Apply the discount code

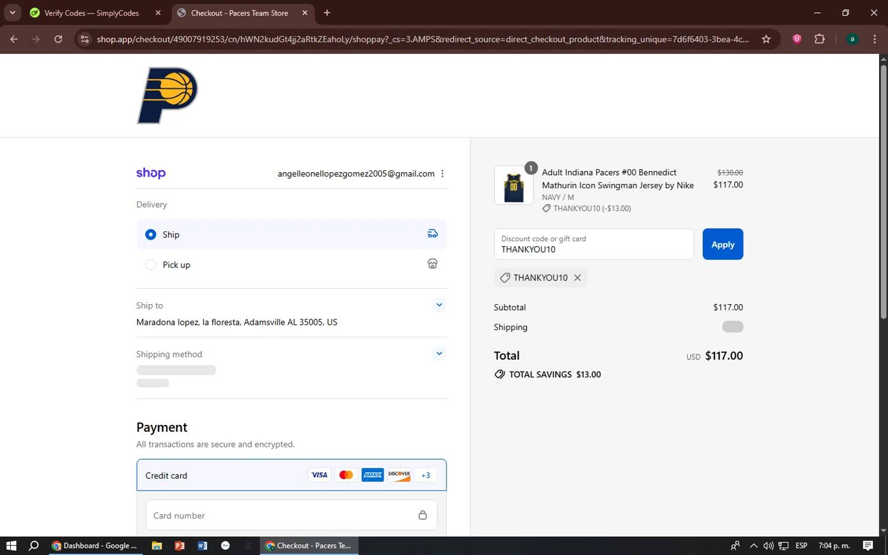click(723, 244)
